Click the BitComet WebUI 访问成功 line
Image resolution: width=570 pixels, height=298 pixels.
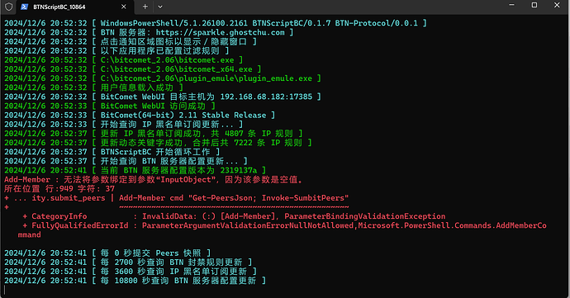click(110, 106)
